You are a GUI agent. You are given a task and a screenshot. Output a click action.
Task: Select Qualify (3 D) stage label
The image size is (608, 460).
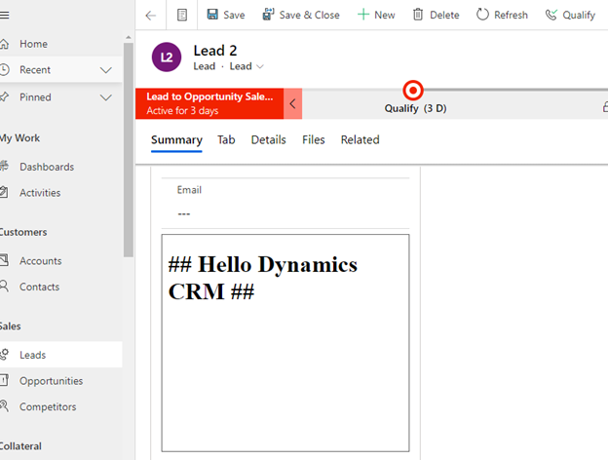click(415, 108)
